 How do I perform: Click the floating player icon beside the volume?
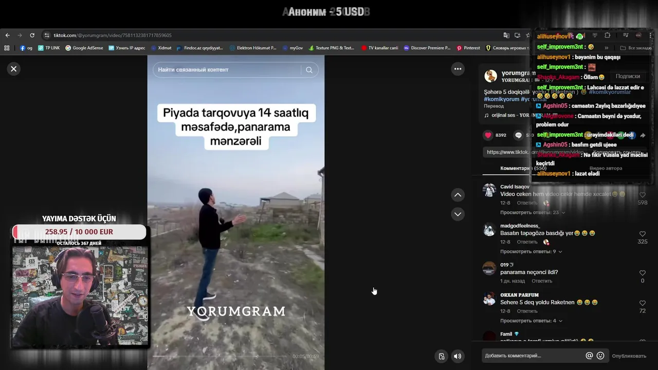click(441, 356)
